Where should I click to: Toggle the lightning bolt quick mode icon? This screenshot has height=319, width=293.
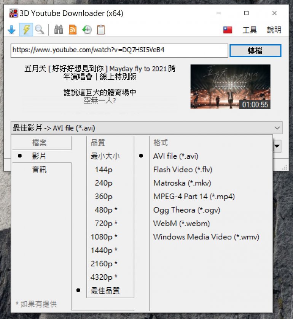[x=26, y=30]
